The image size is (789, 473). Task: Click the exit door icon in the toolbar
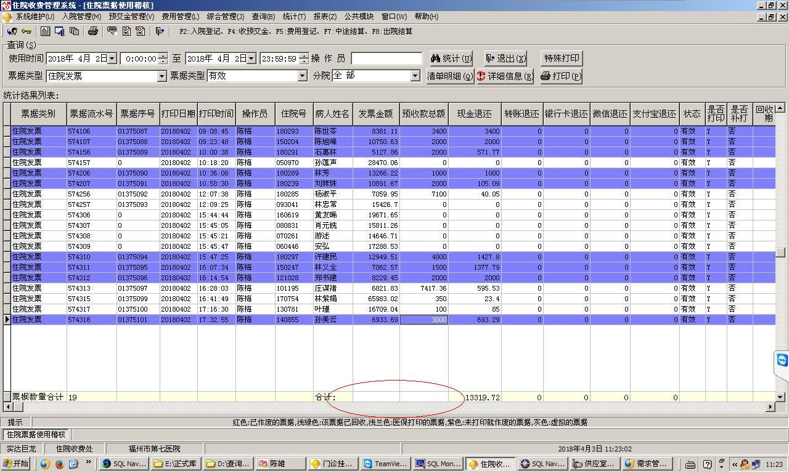(160, 31)
